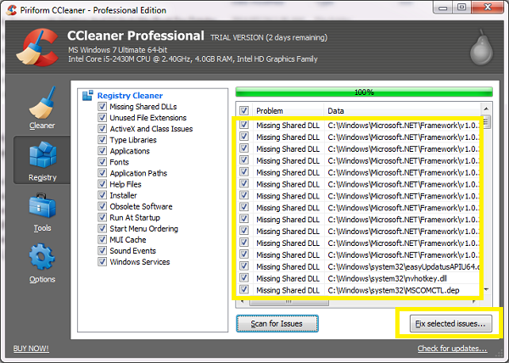Image resolution: width=509 pixels, height=363 pixels.
Task: Toggle Windows Services checkbox
Action: pos(103,261)
